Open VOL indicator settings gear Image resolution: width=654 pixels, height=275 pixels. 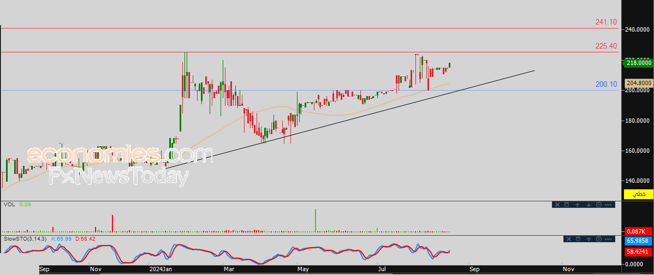pyautogui.click(x=599, y=205)
